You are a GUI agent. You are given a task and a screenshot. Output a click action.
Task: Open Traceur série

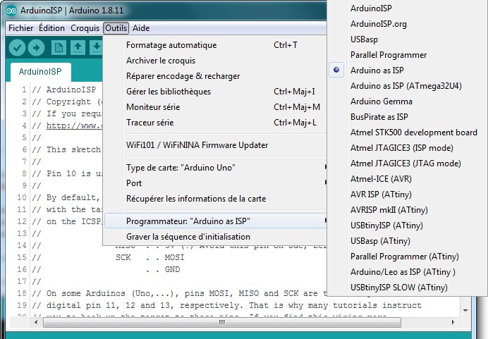coord(215,123)
